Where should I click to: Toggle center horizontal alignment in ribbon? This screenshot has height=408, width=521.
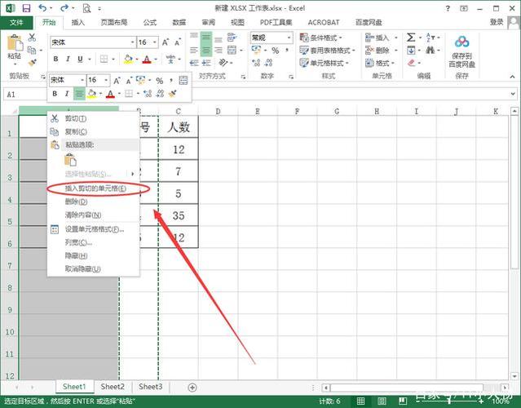[206, 51]
